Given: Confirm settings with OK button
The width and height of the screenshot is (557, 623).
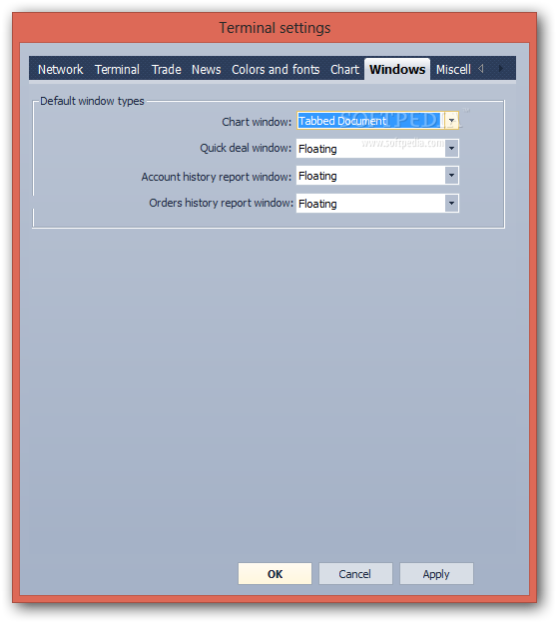Looking at the screenshot, I should point(275,574).
